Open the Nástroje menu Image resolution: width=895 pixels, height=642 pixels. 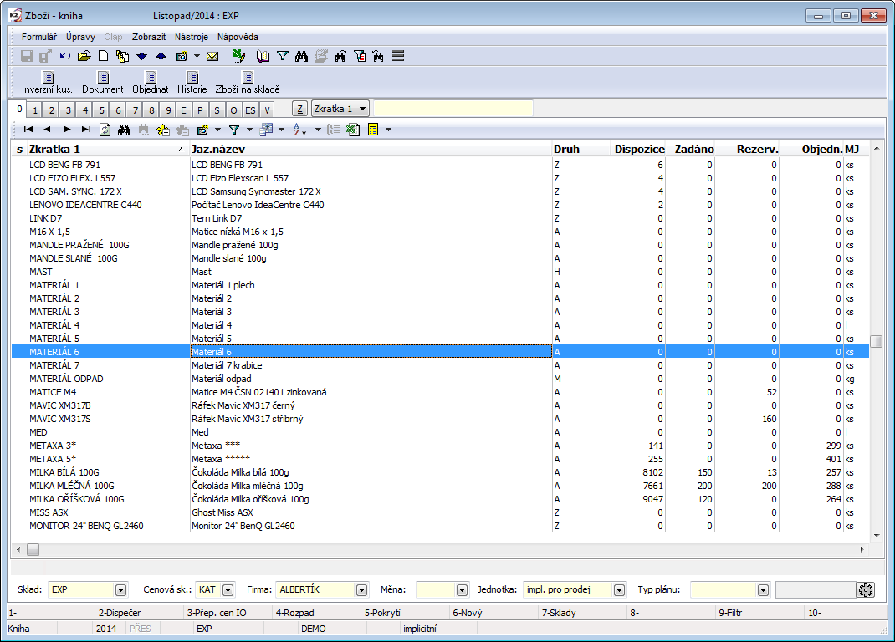[192, 37]
